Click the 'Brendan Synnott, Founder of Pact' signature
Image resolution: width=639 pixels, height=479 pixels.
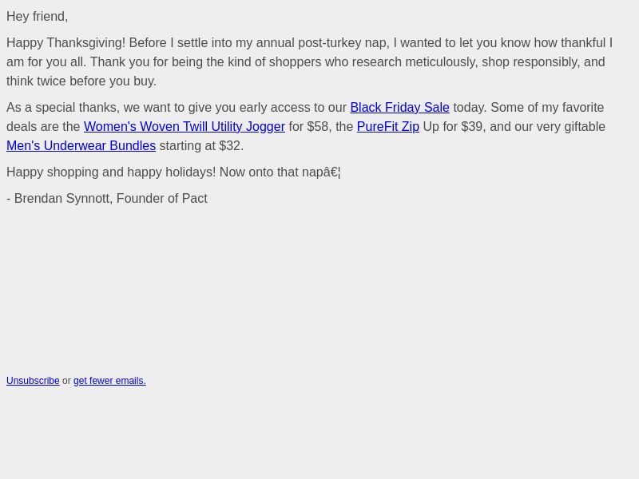111,199
